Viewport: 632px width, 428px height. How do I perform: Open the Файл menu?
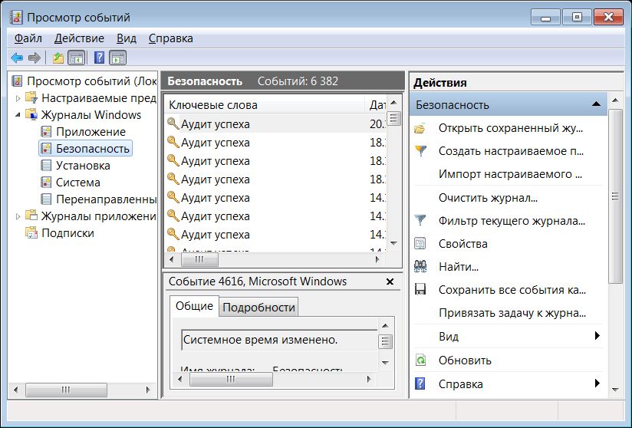point(28,38)
